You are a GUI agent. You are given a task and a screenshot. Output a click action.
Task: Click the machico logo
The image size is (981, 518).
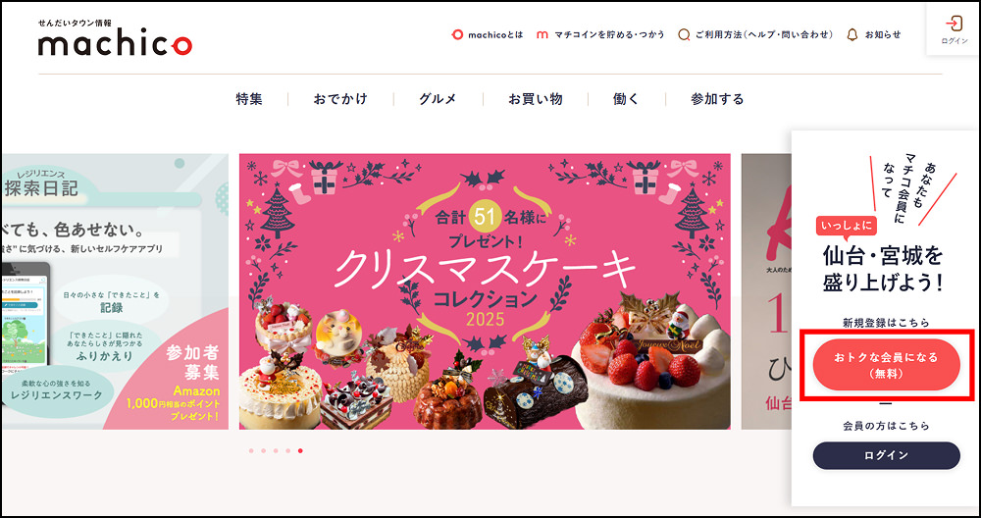coord(115,38)
